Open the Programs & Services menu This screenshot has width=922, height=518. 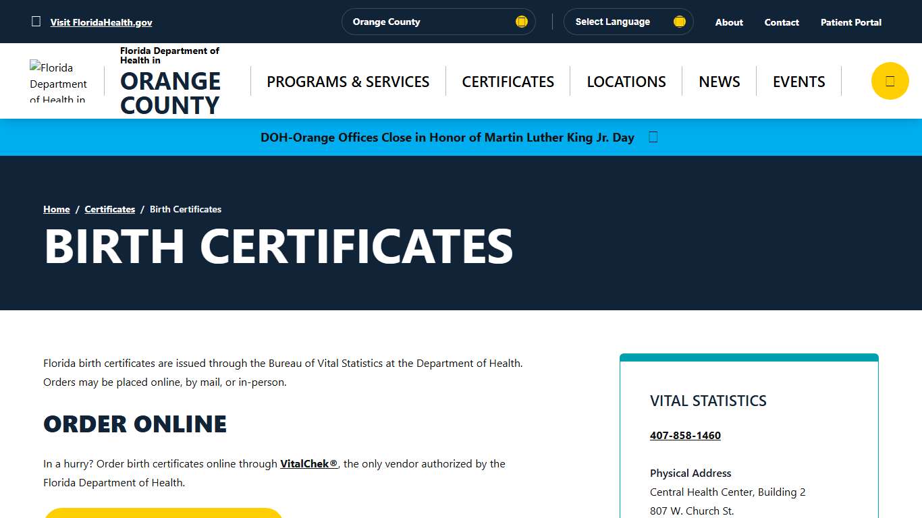click(348, 81)
